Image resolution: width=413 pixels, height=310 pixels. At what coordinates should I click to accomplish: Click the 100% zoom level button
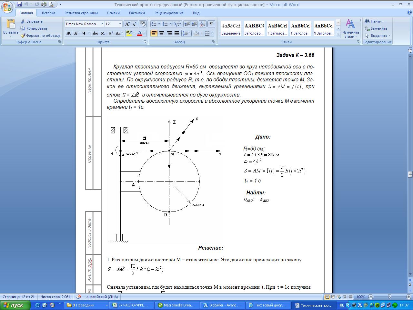(x=361, y=297)
